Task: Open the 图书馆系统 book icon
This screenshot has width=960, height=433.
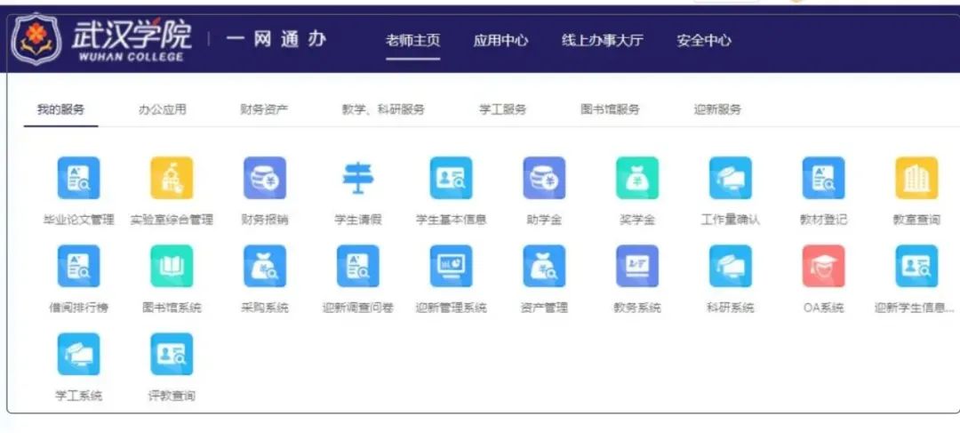Action: pyautogui.click(x=172, y=267)
